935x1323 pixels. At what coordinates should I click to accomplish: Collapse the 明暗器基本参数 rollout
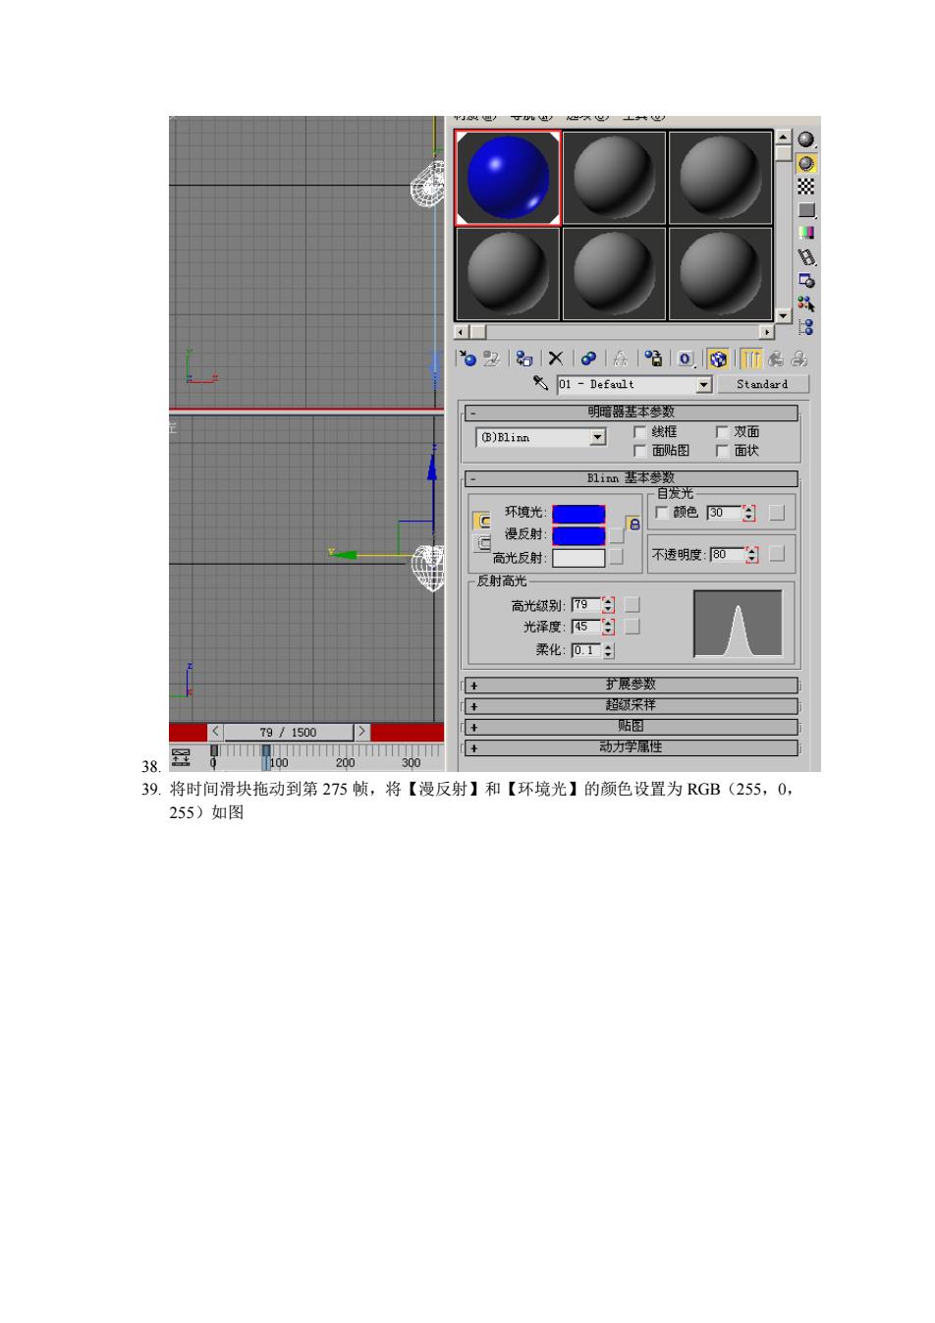[x=632, y=413]
